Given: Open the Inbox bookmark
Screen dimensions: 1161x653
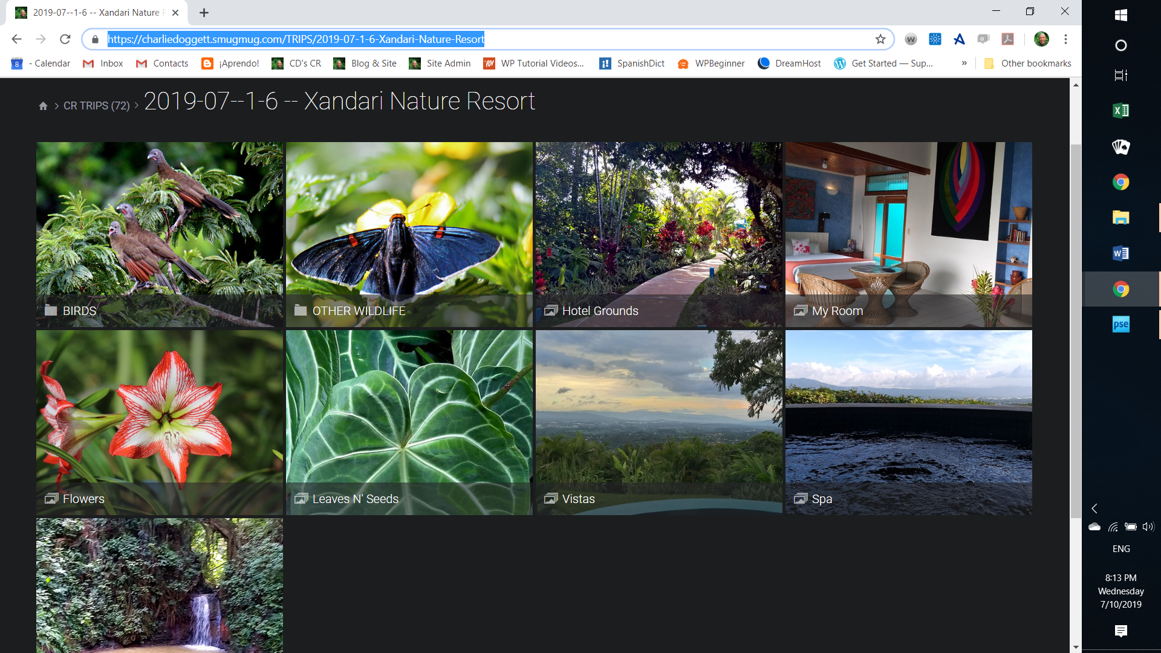Looking at the screenshot, I should pyautogui.click(x=103, y=63).
